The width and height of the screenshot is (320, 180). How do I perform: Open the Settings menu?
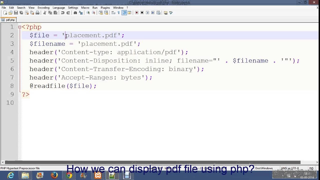click(x=73, y=8)
